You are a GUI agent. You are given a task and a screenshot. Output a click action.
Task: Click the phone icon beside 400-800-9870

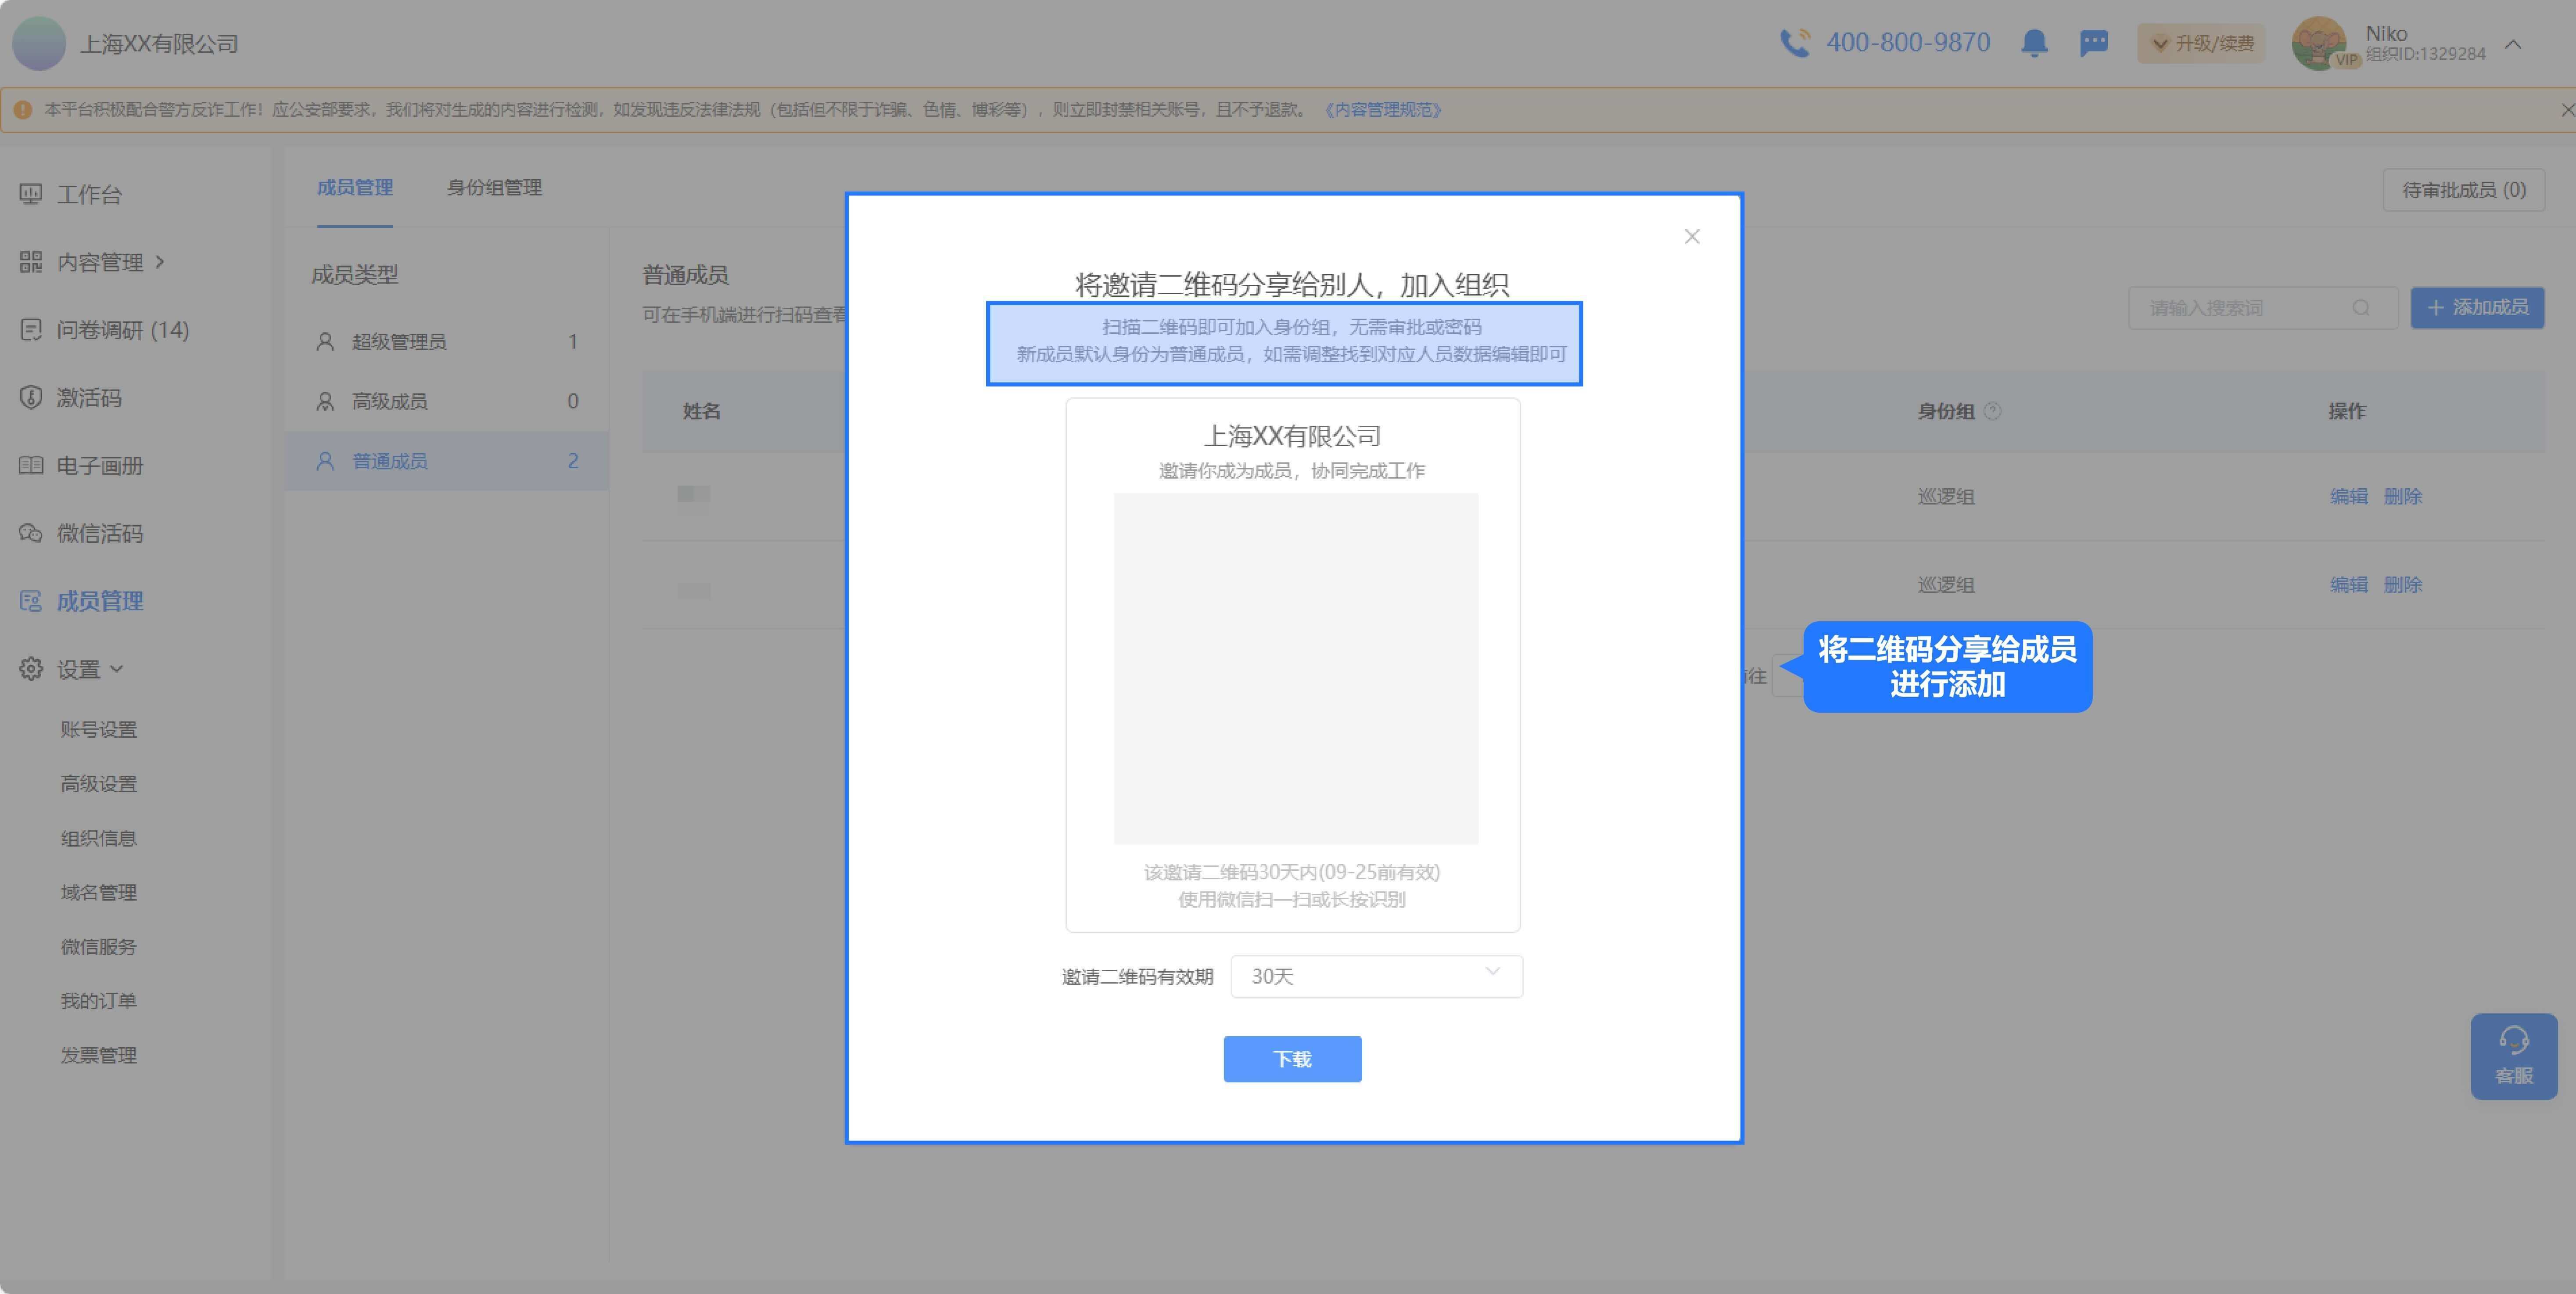pos(1795,43)
